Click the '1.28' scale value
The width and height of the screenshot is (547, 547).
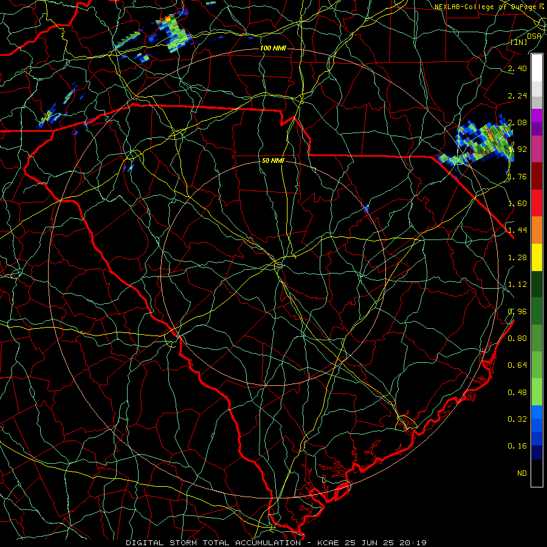pos(517,258)
